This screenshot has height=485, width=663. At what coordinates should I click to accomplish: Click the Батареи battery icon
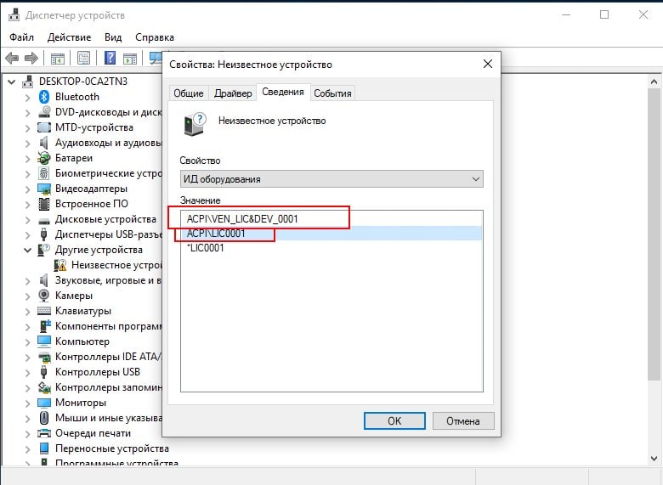44,158
